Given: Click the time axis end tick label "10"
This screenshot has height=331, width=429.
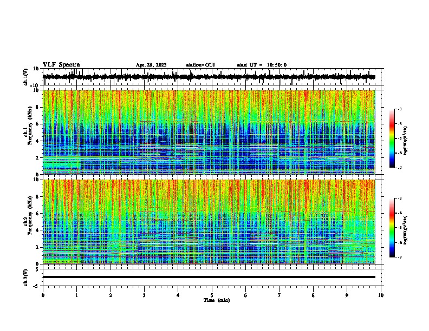Looking at the screenshot, I should 381,295.
